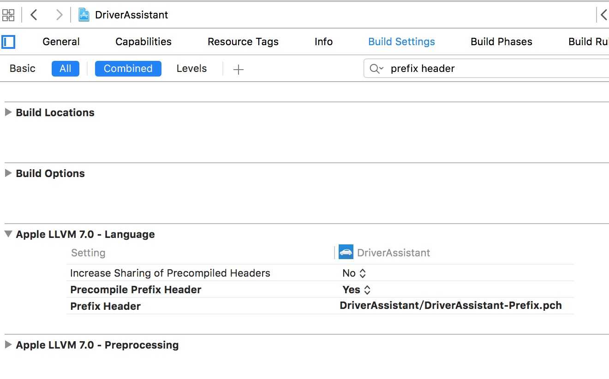The height and width of the screenshot is (379, 609).
Task: Click the DriverAssistant project file icon
Action: point(84,15)
